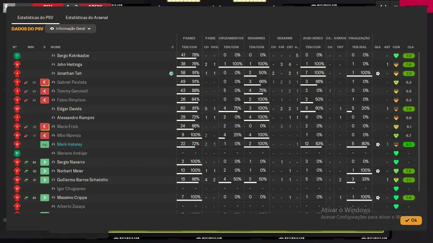This screenshot has height=243, width=433.
Task: Click Massimo Crippa's 7.4 rating badge
Action: click(x=409, y=198)
